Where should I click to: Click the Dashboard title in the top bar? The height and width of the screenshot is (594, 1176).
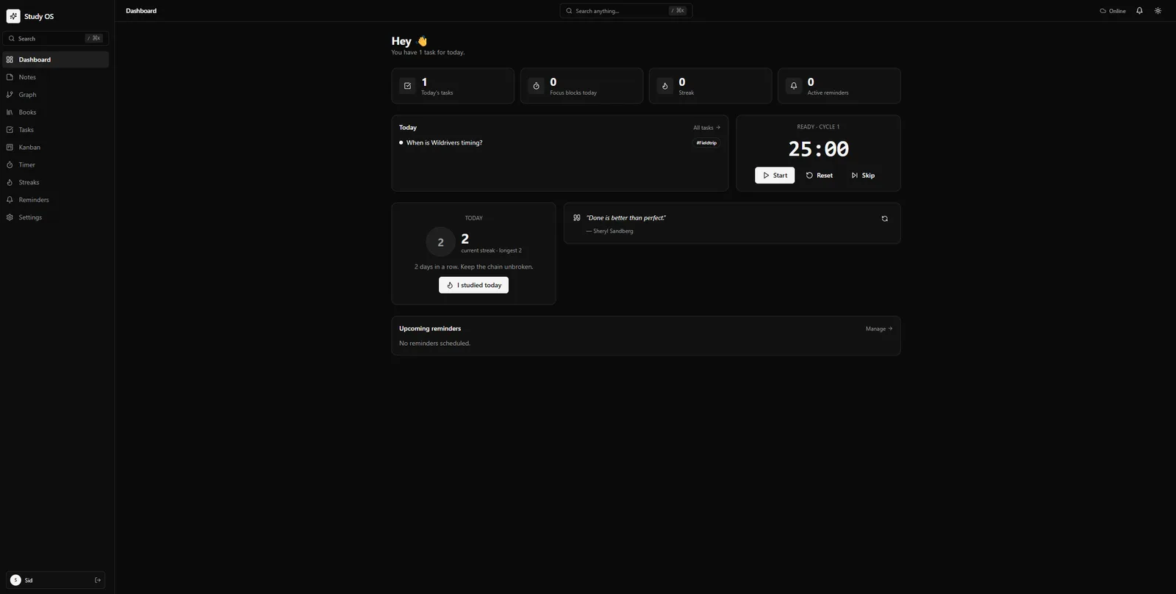tap(141, 11)
